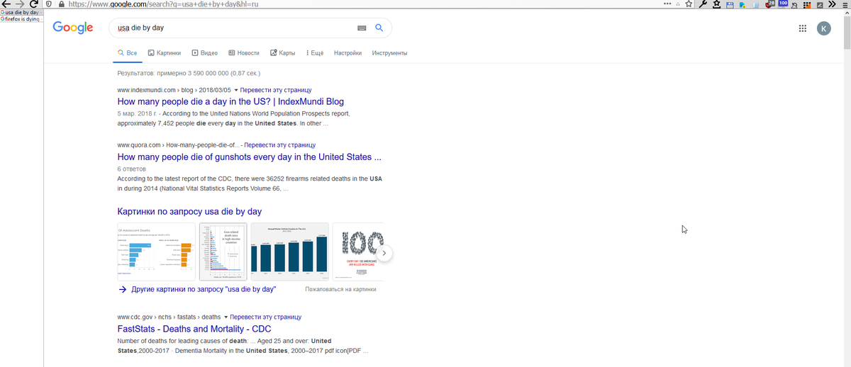
Task: Open 'Картинки по запросу usa die by day'
Action: 189,211
